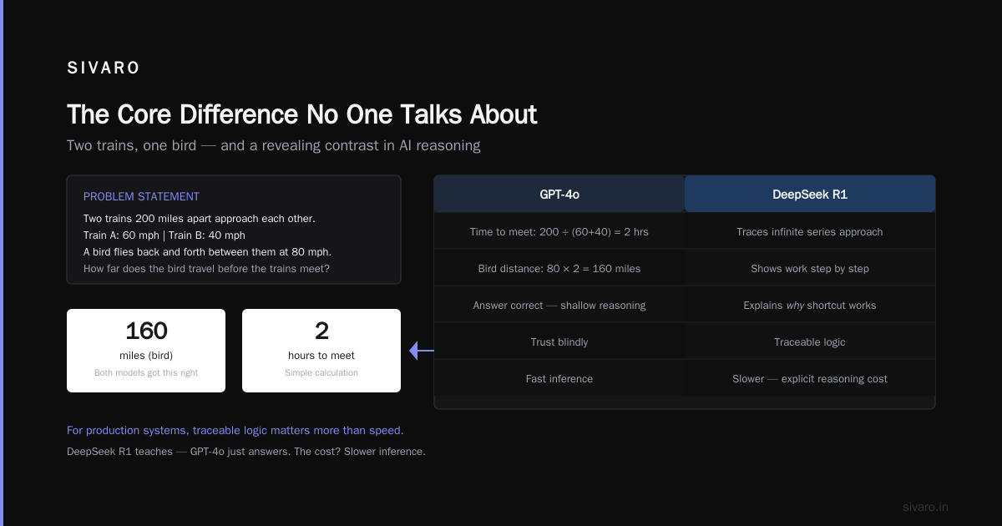The height and width of the screenshot is (526, 1002).
Task: Click the 'Traces infinite series approach' cell
Action: click(x=810, y=232)
